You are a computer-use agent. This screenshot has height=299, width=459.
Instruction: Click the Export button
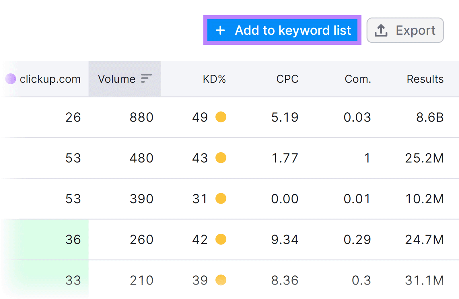click(x=405, y=30)
